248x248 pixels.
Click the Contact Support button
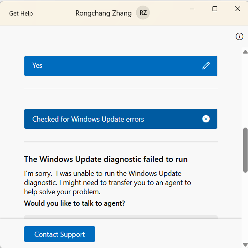coord(60,234)
